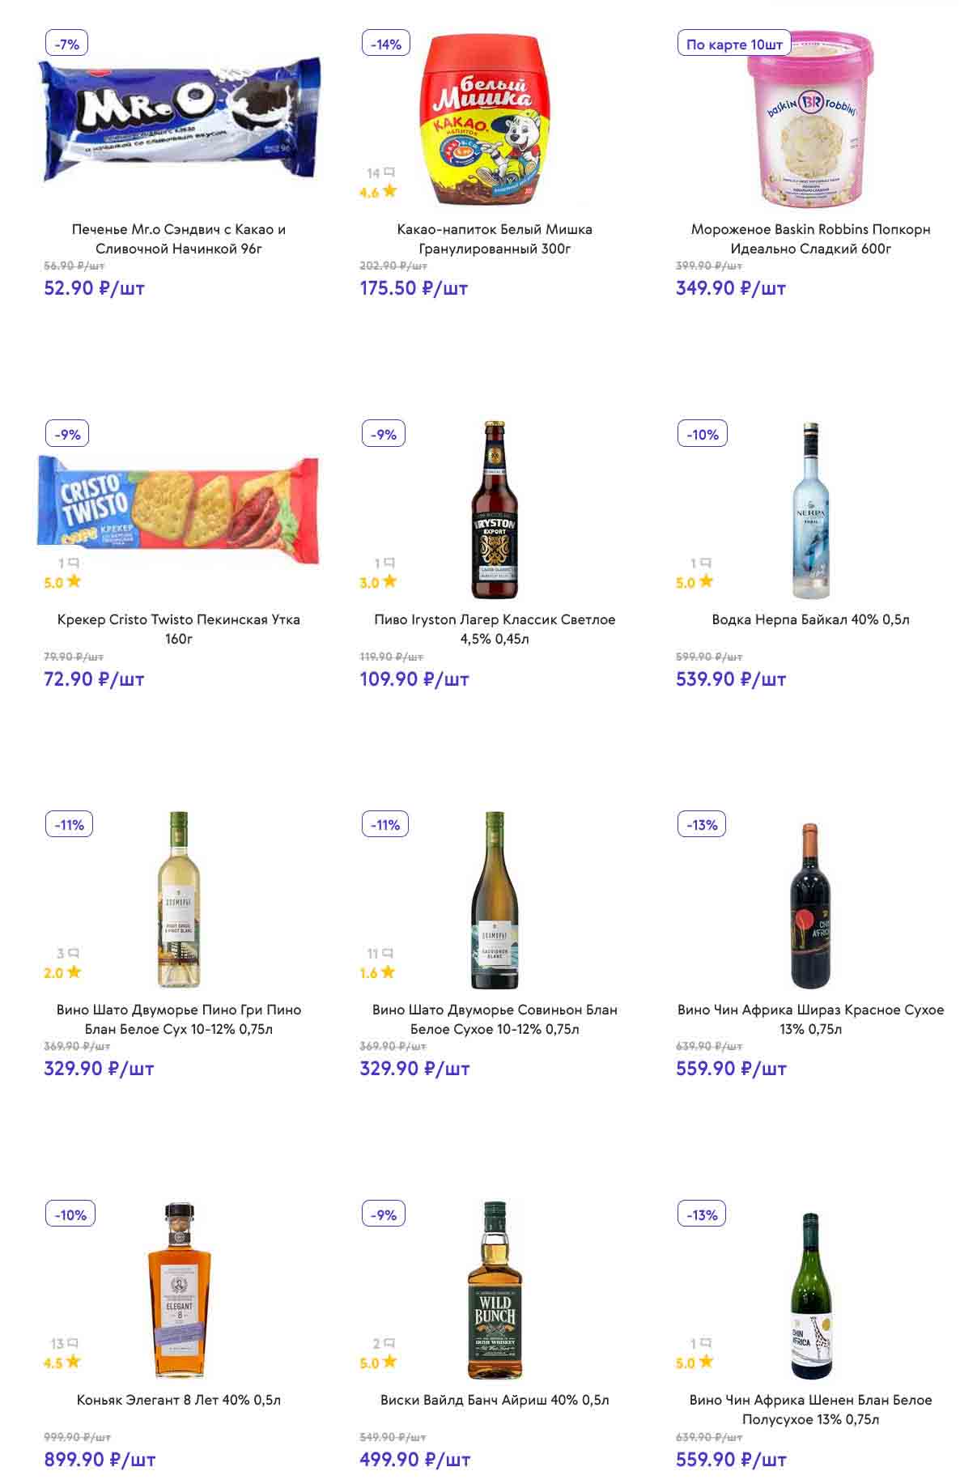977x1484 pixels.
Task: Open the Mr.O sandwich cookie product image
Action: click(179, 118)
